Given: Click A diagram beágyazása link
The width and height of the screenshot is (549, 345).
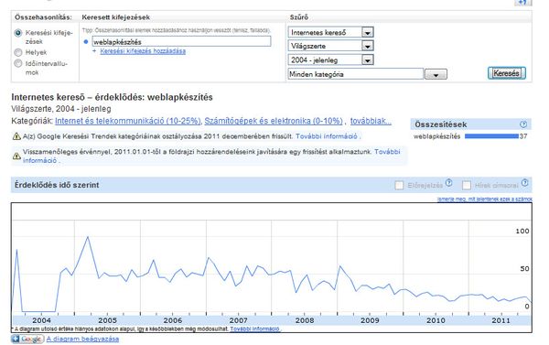Looking at the screenshot, I should (82, 339).
